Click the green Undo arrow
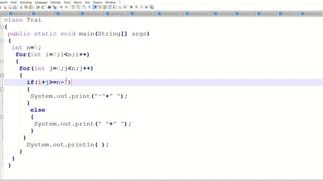This screenshot has width=323, height=181. pos(38,7)
